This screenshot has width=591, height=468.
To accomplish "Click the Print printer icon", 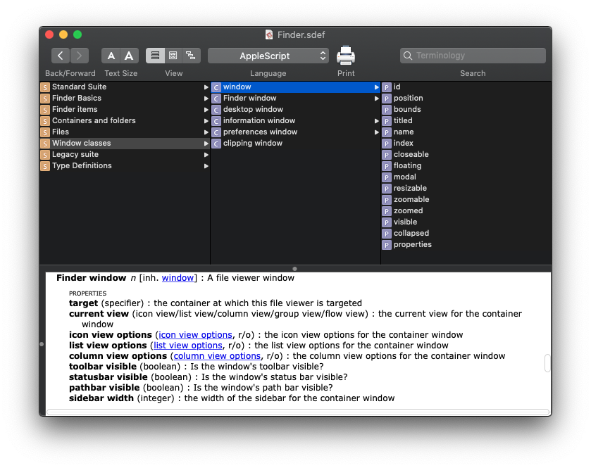I will 346,56.
